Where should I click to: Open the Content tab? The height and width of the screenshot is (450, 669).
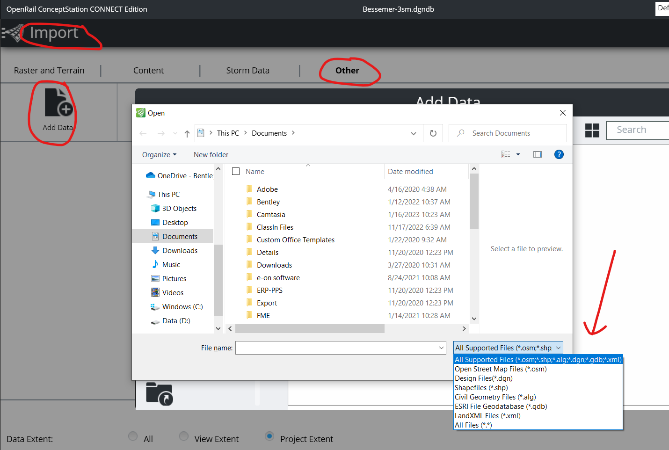pyautogui.click(x=148, y=71)
